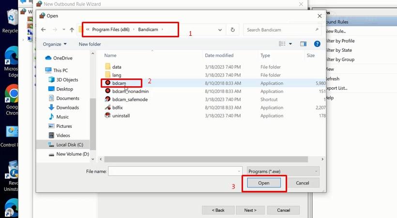
Task: Click the Up directory arrow
Action: click(x=72, y=30)
